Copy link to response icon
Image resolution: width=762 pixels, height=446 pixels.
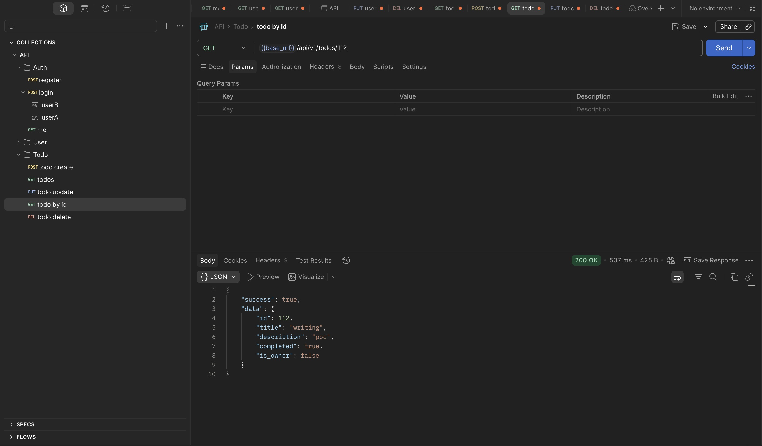(x=749, y=277)
